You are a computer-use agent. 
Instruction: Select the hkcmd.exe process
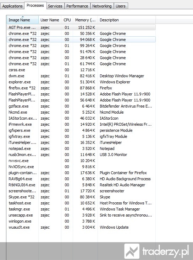(81, 112)
